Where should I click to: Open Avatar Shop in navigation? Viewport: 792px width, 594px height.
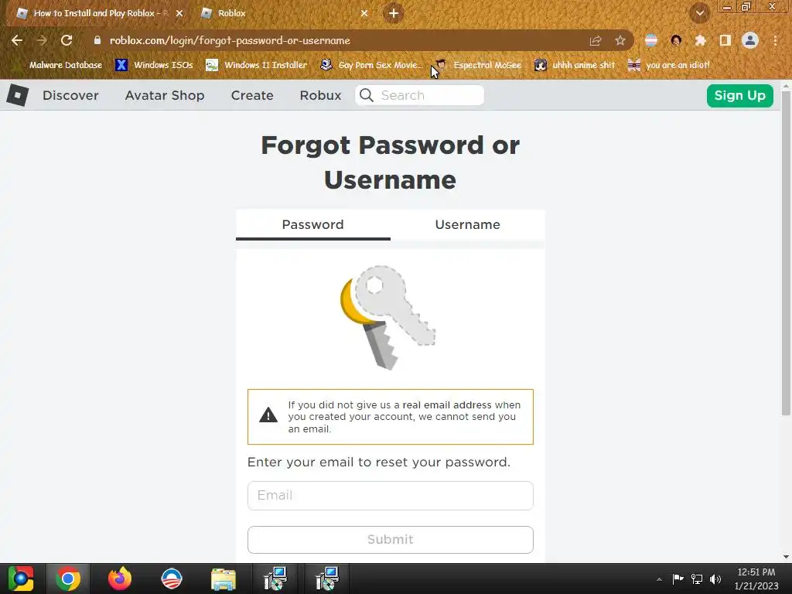pyautogui.click(x=165, y=95)
